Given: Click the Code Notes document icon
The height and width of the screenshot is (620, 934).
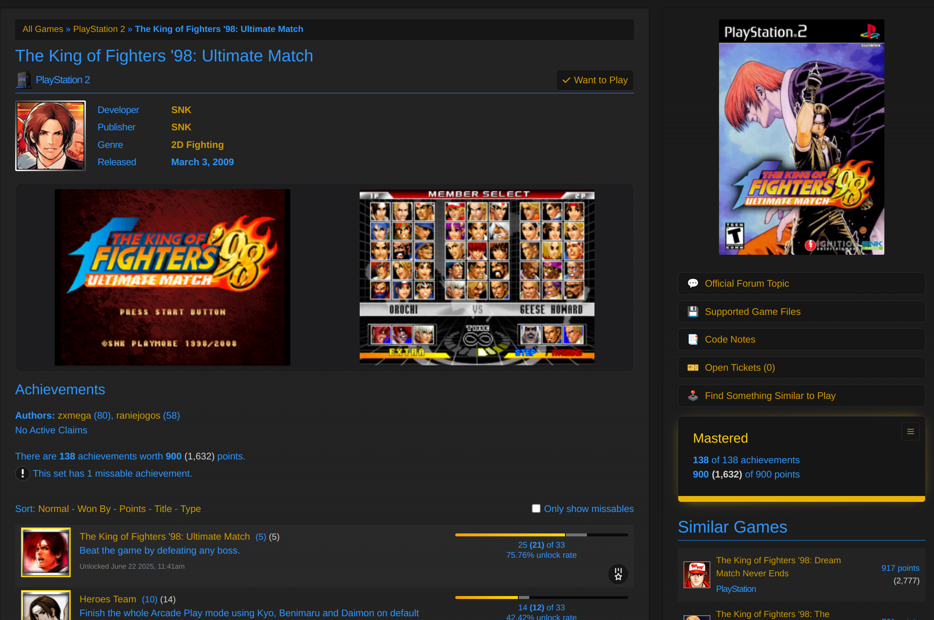Looking at the screenshot, I should (693, 339).
